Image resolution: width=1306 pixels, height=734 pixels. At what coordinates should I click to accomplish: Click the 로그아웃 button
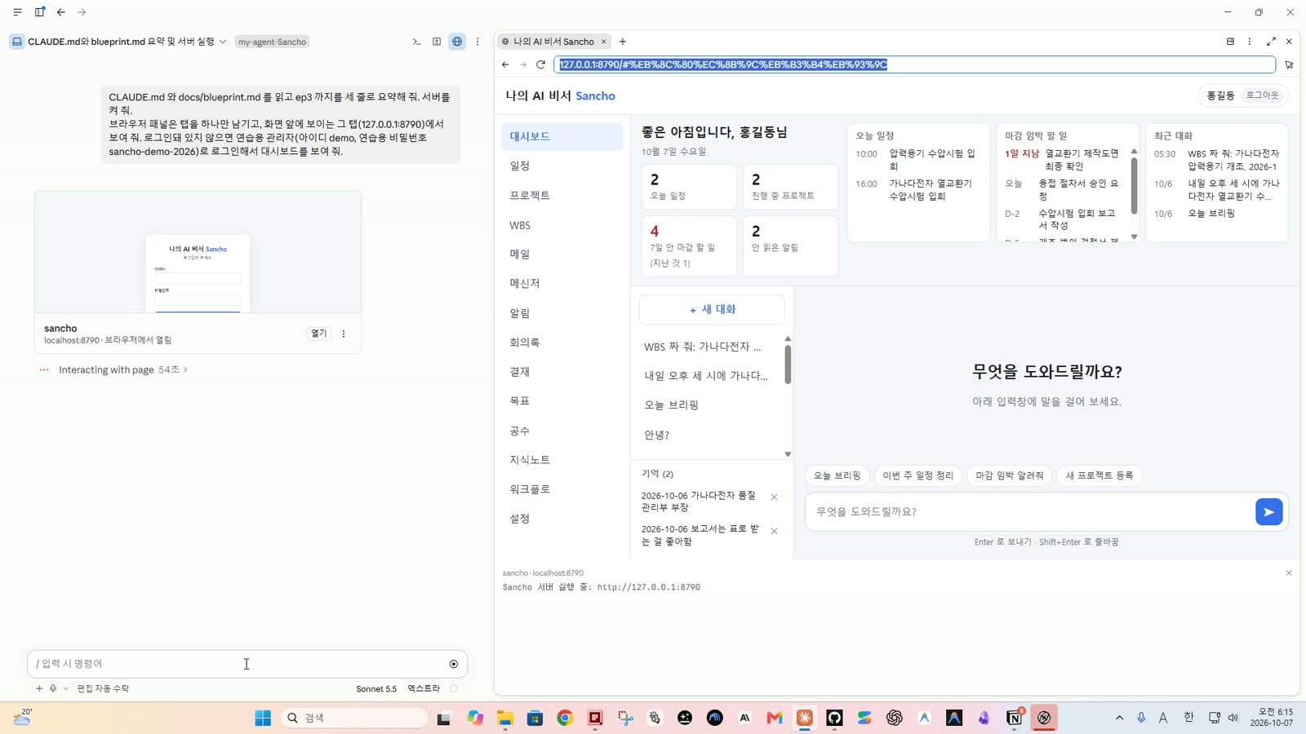coord(1262,95)
